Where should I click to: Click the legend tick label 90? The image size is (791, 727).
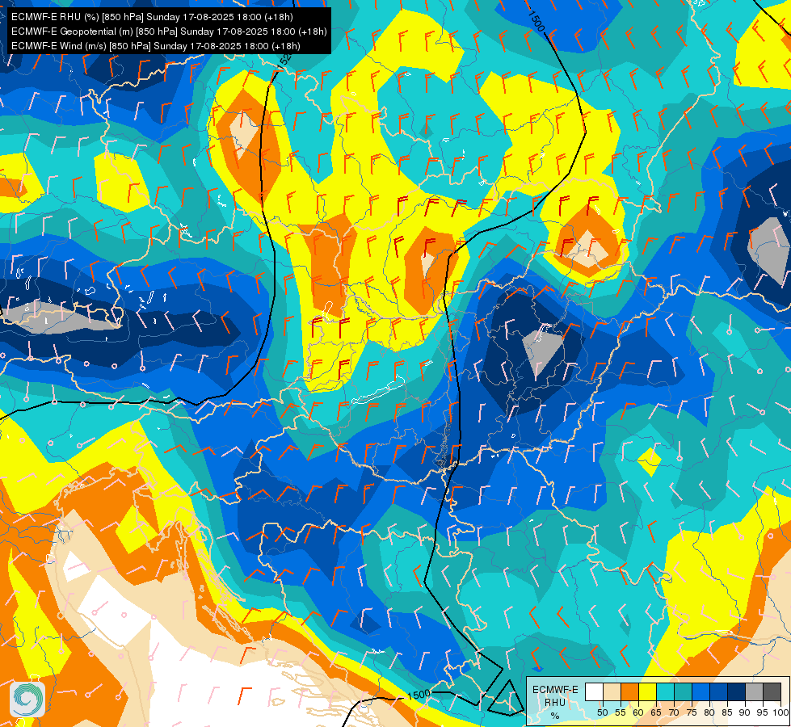(745, 712)
